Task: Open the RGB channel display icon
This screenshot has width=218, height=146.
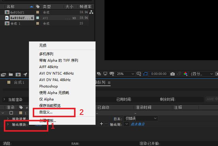Action: 185,74
